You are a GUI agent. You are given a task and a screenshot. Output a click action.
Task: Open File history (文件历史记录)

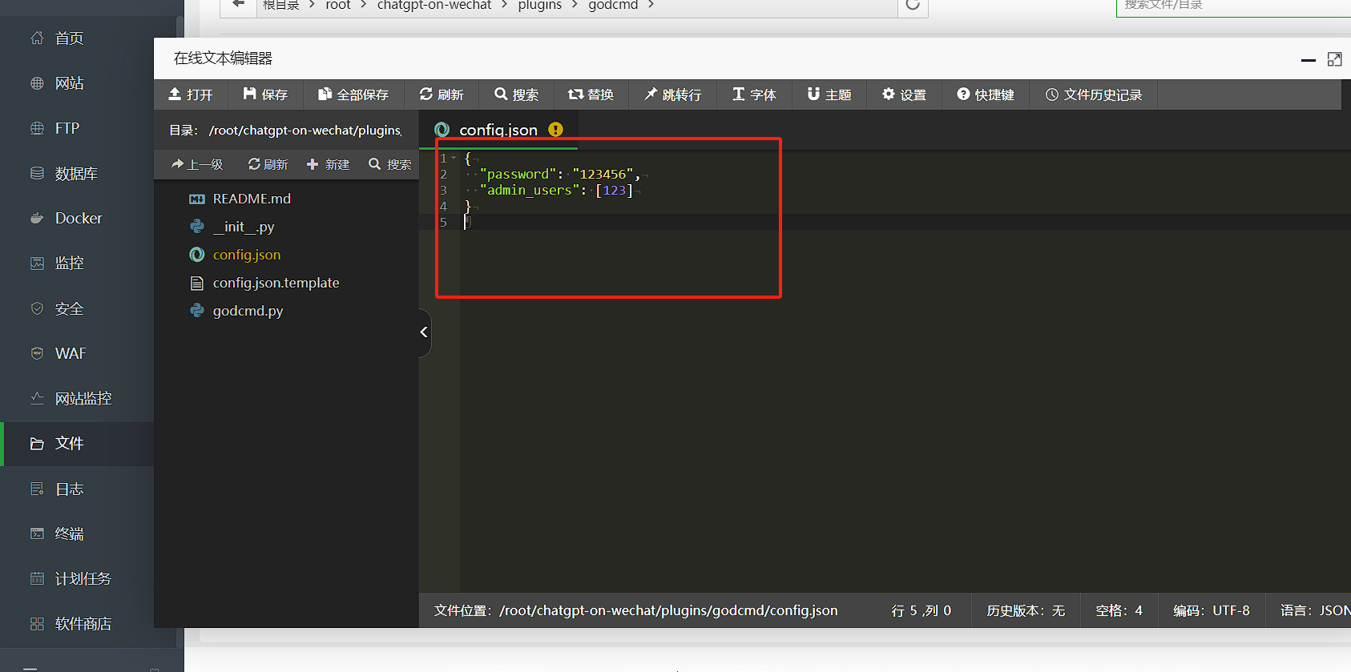1094,95
